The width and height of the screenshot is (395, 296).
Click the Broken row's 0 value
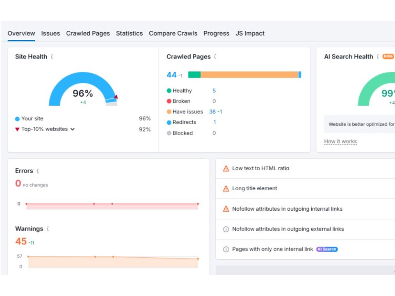(x=214, y=101)
